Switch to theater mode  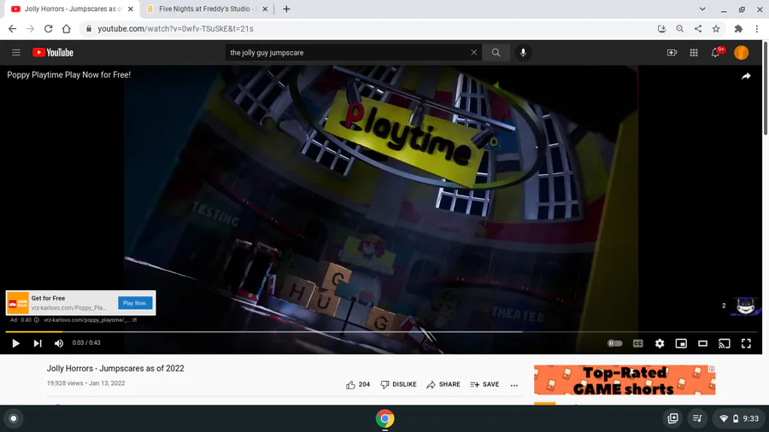click(x=703, y=343)
